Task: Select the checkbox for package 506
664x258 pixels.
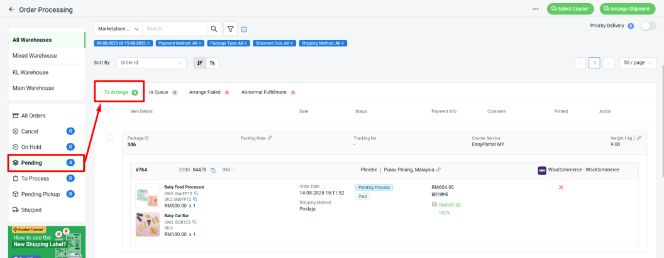Action: pyautogui.click(x=110, y=137)
